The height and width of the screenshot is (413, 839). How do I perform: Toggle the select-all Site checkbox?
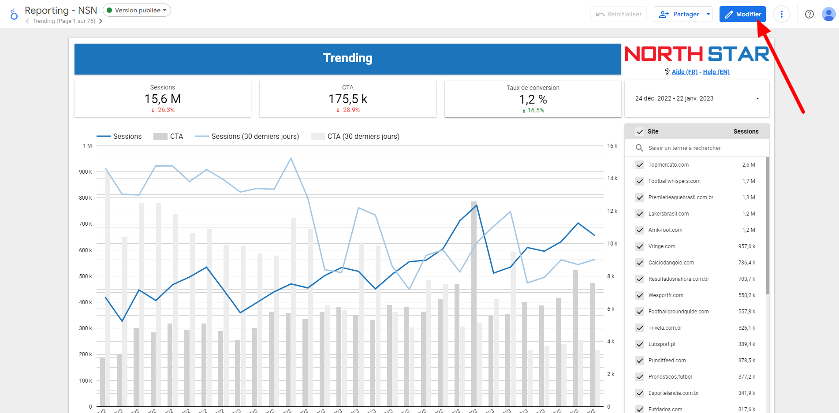click(640, 131)
